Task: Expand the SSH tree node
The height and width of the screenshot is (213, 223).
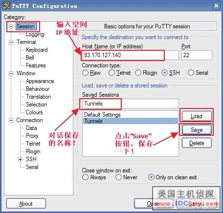Action: [21, 159]
